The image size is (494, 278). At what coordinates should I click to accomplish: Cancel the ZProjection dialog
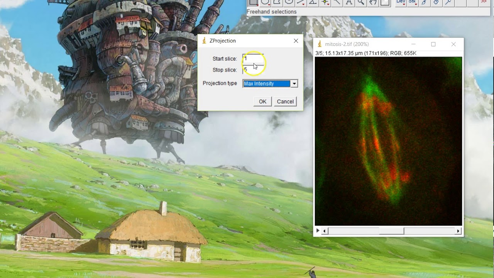[x=285, y=102]
